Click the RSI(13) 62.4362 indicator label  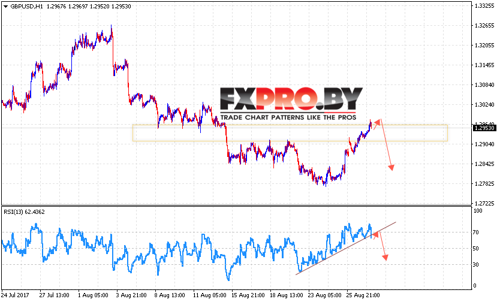tap(24, 212)
